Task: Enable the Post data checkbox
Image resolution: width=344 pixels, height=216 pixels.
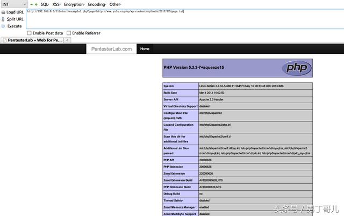Action: click(29, 33)
